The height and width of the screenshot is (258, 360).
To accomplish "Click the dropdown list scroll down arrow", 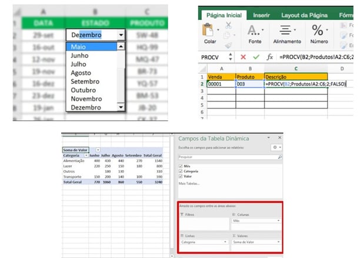I will (x=121, y=107).
